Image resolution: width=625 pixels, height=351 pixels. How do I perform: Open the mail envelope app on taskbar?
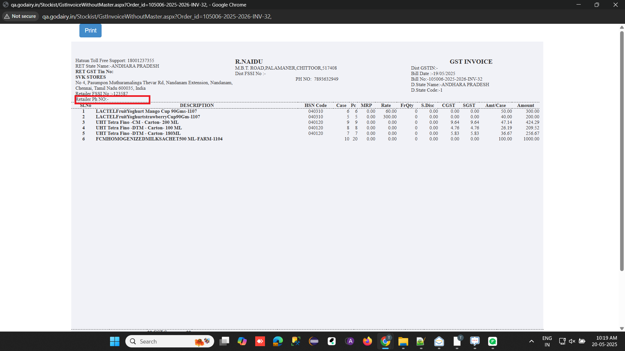(x=439, y=341)
